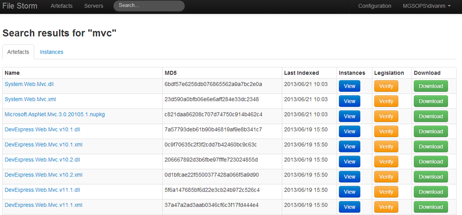Screen dimensions: 462x215
Task: Focus the Search box in the navbar
Action: [x=149, y=6]
